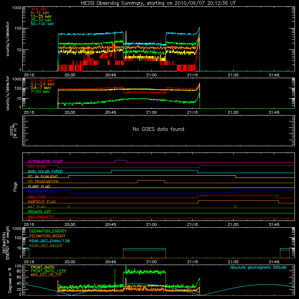The height and width of the screenshot is (299, 299).
Task: Click the GAP_FLAG label
Action: pyautogui.click(x=37, y=166)
